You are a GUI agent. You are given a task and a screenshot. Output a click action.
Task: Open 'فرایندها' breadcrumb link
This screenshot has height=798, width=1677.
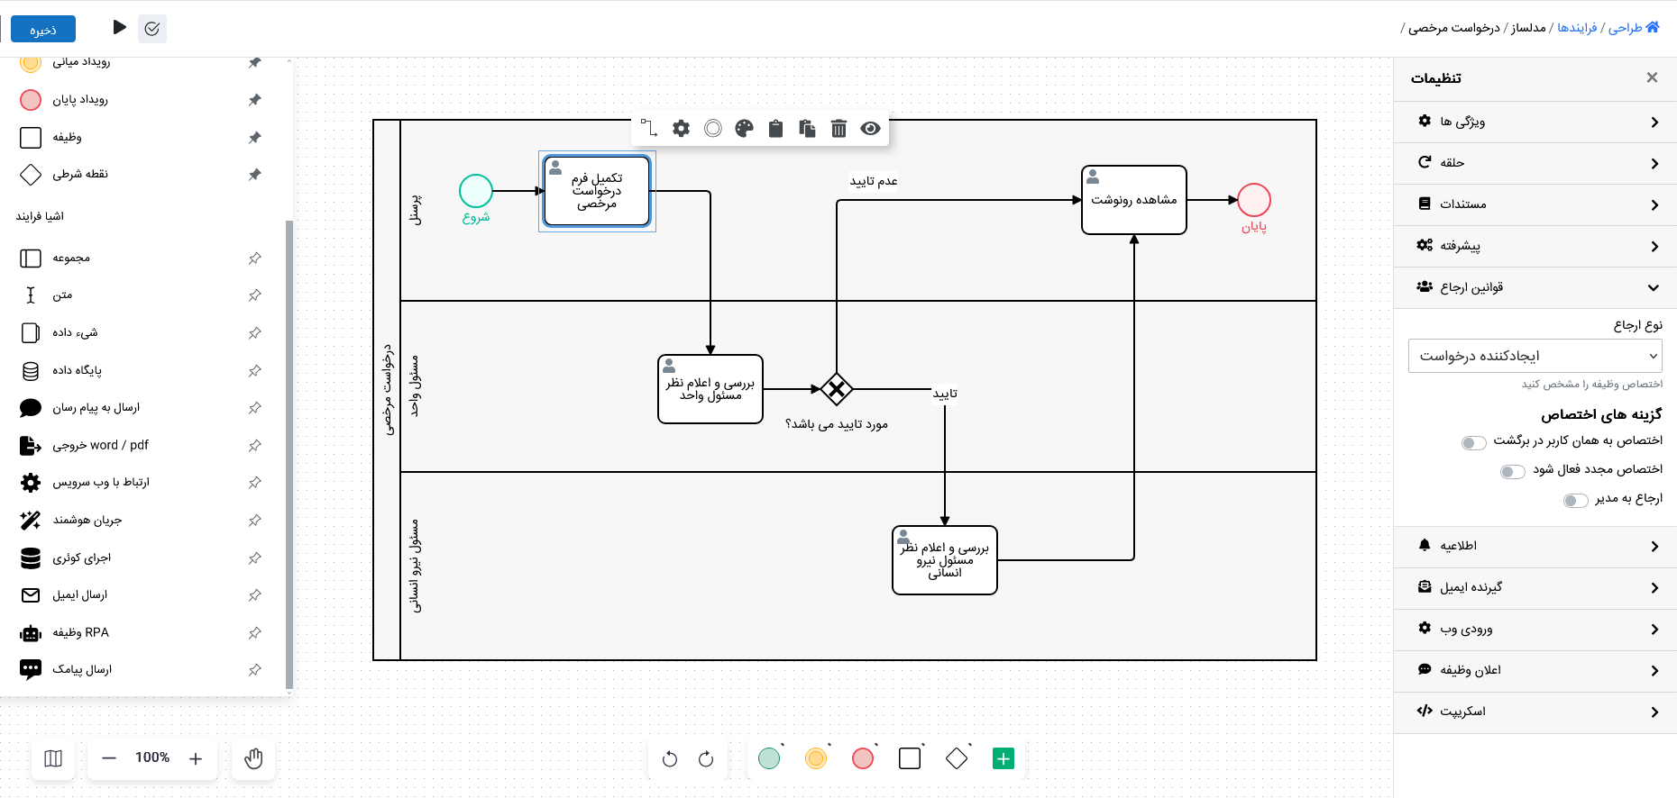[x=1577, y=28]
